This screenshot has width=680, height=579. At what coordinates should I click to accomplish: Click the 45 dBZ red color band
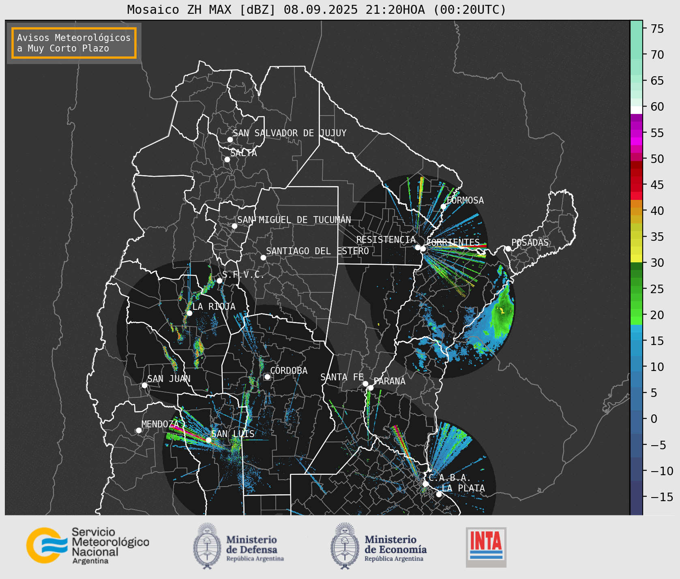point(636,188)
